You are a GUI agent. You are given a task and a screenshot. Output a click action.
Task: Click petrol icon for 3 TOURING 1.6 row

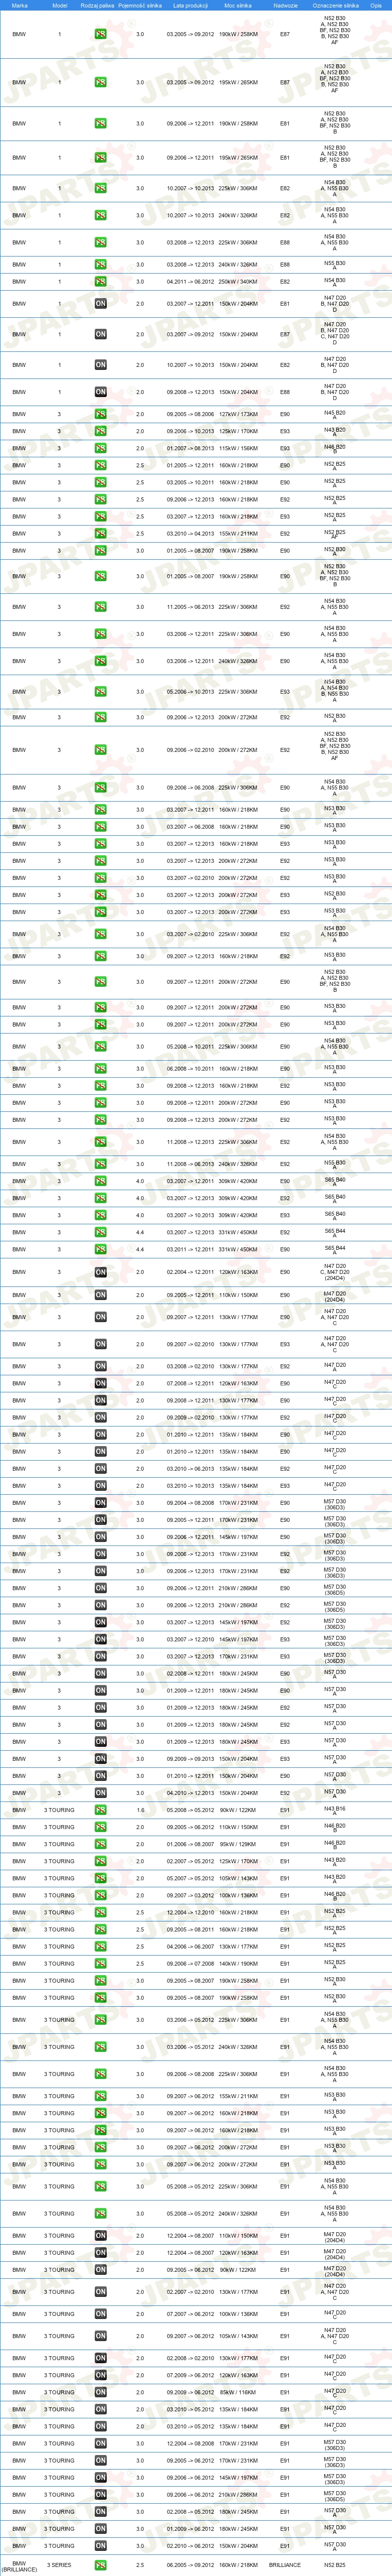(x=101, y=1810)
